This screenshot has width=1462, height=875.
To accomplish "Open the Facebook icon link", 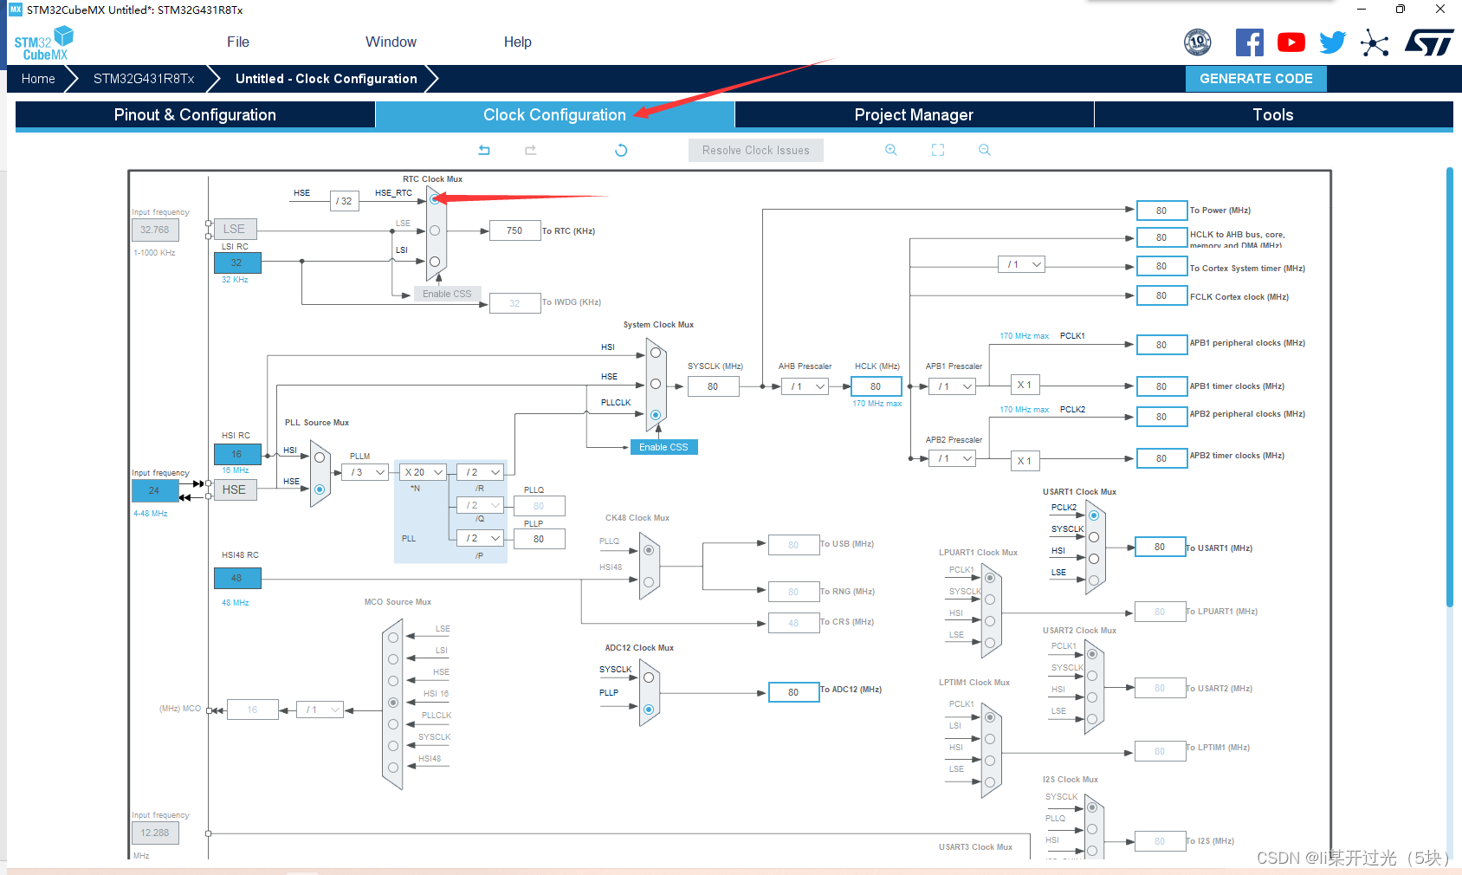I will point(1249,42).
